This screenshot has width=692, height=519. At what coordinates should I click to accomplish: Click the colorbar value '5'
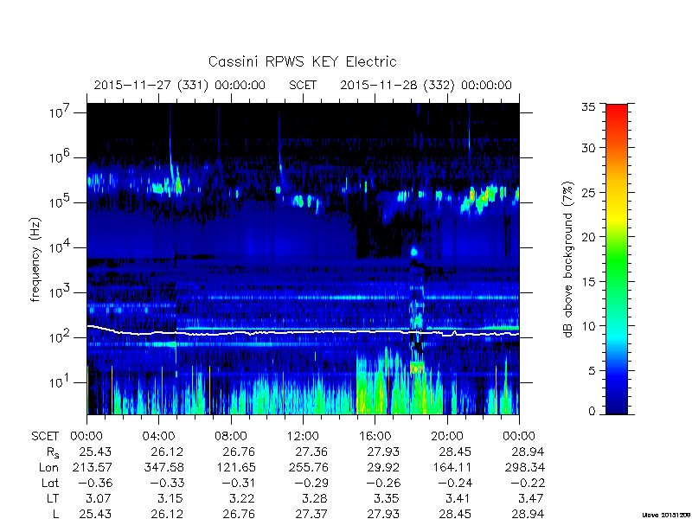click(592, 371)
